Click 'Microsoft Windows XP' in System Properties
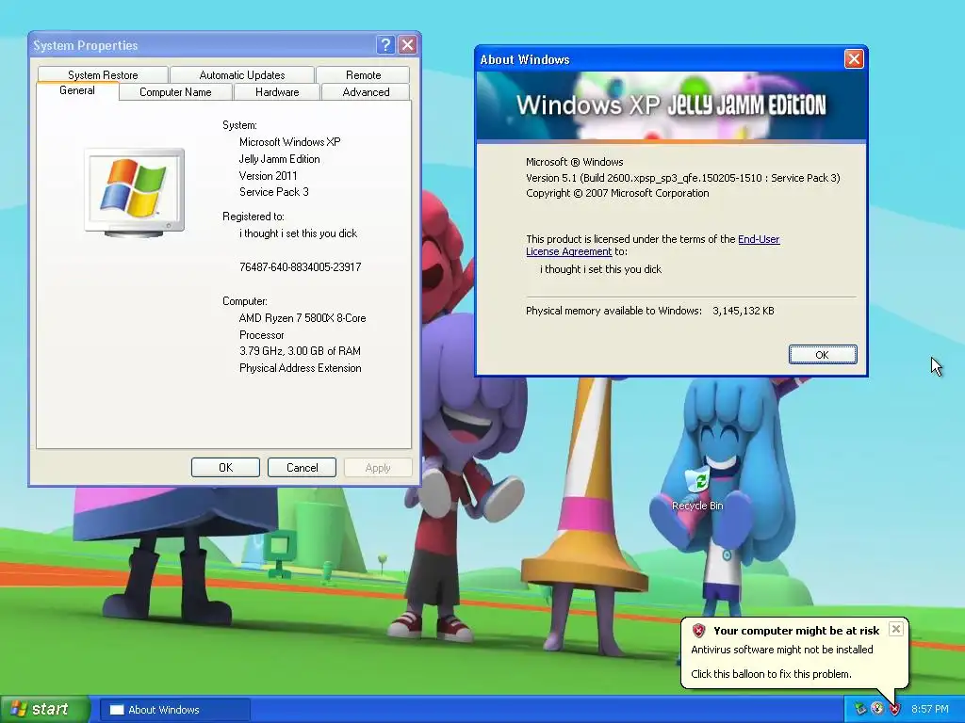 click(289, 141)
